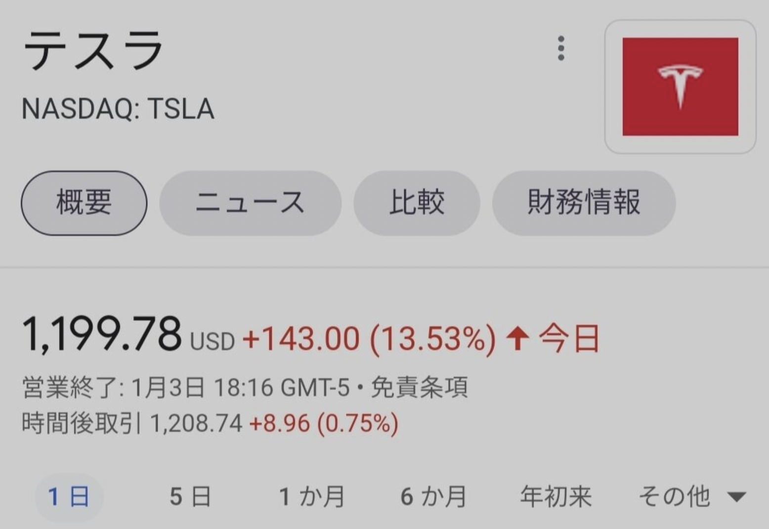
Task: Click the 1,199.78 stock price
Action: (102, 335)
